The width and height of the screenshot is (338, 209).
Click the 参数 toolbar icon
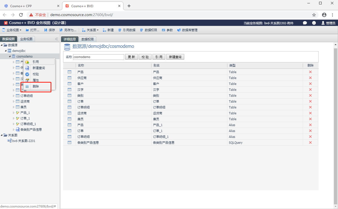164,30
